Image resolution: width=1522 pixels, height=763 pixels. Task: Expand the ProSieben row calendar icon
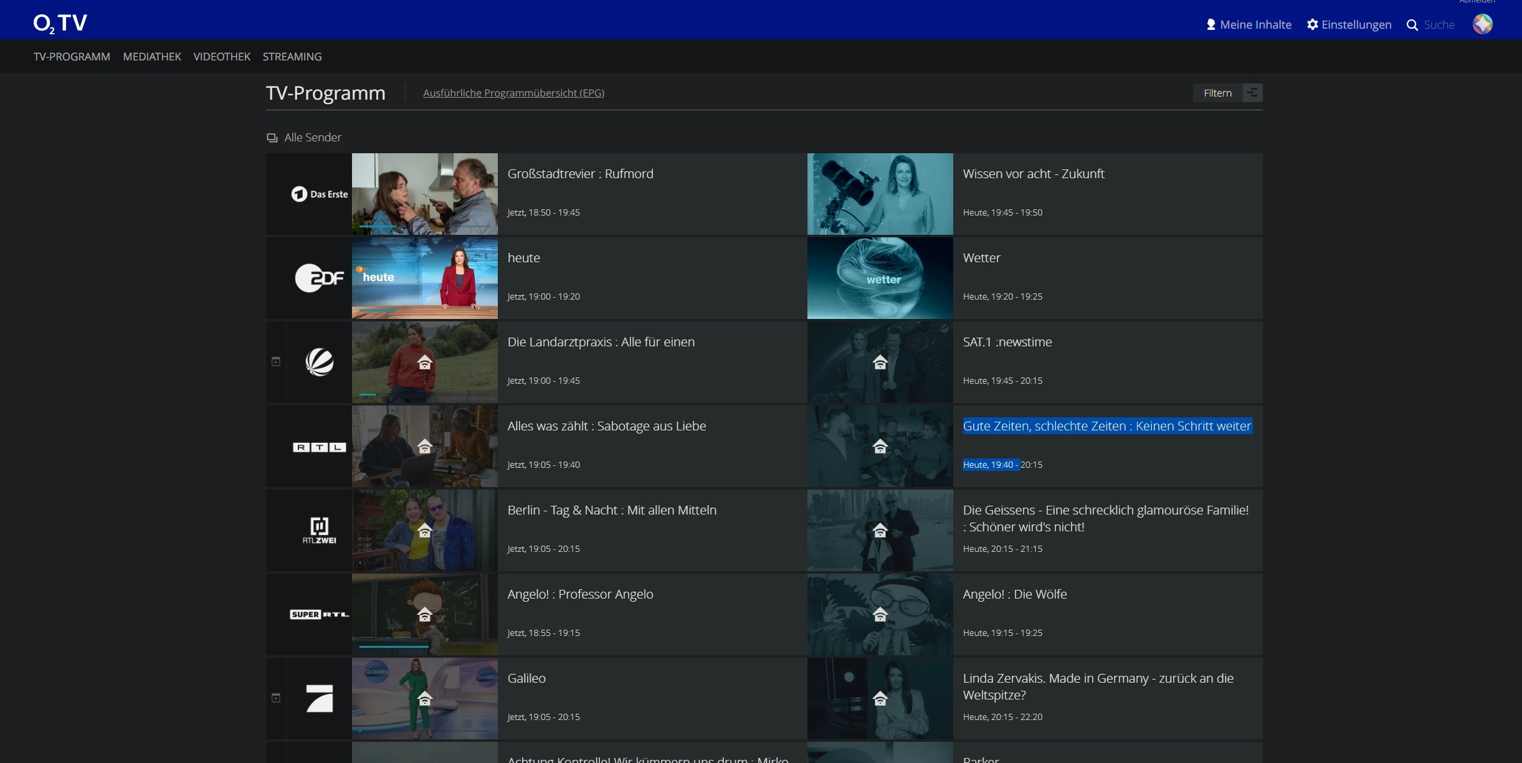click(x=276, y=698)
